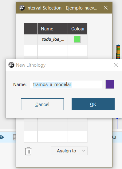Click the blank first cell of the todo_los_... row

31,40
